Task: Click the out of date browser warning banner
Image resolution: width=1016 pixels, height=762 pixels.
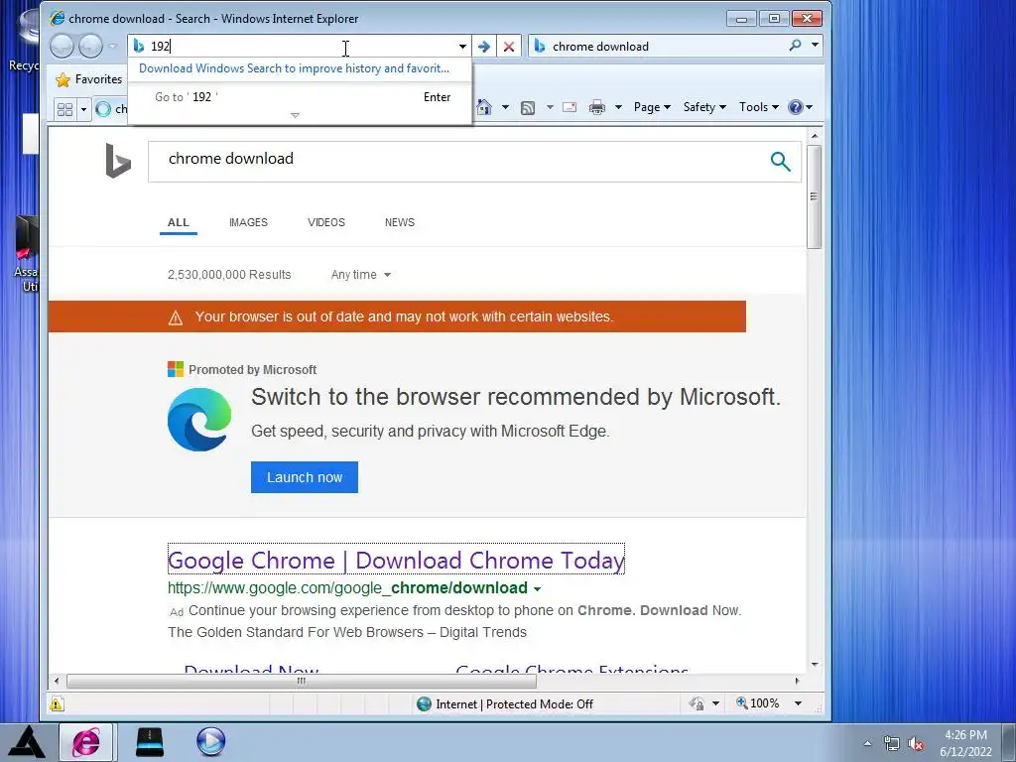Action: tap(397, 317)
